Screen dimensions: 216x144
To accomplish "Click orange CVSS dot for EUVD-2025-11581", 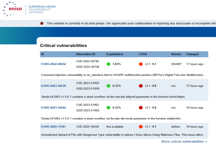I will 141,127.
